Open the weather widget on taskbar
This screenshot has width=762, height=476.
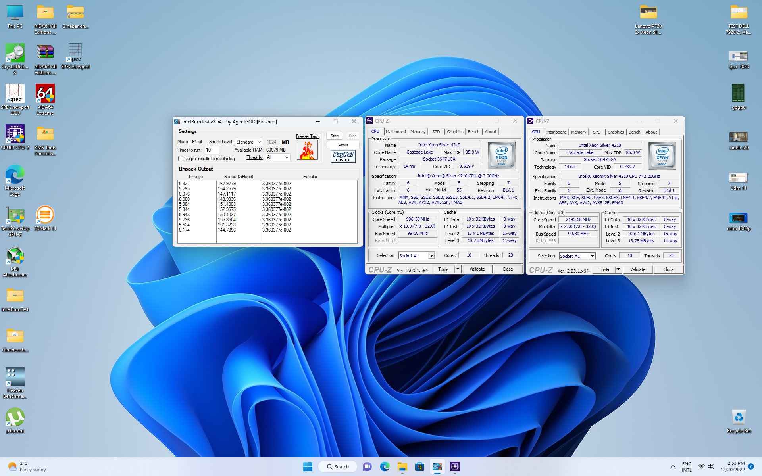[28, 466]
